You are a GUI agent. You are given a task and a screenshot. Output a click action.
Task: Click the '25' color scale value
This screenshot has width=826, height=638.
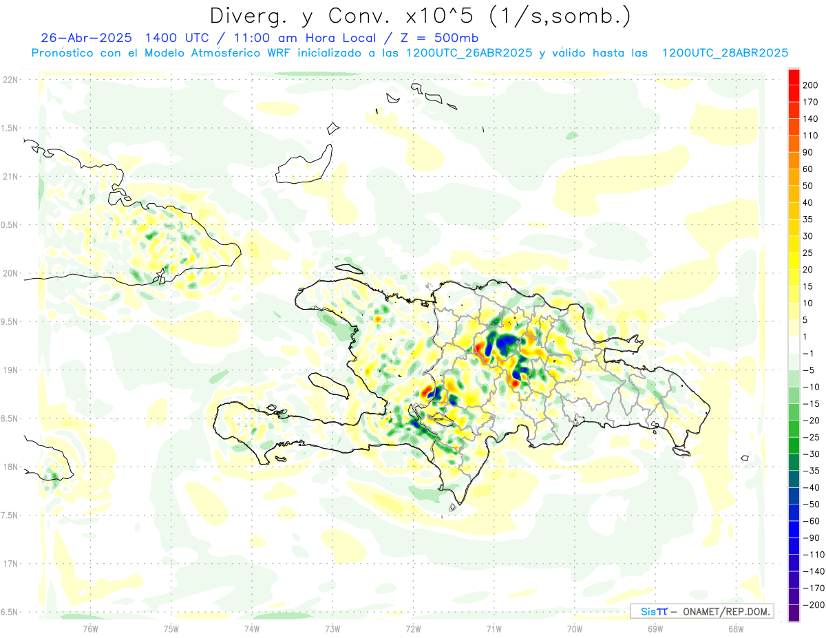[x=809, y=253]
